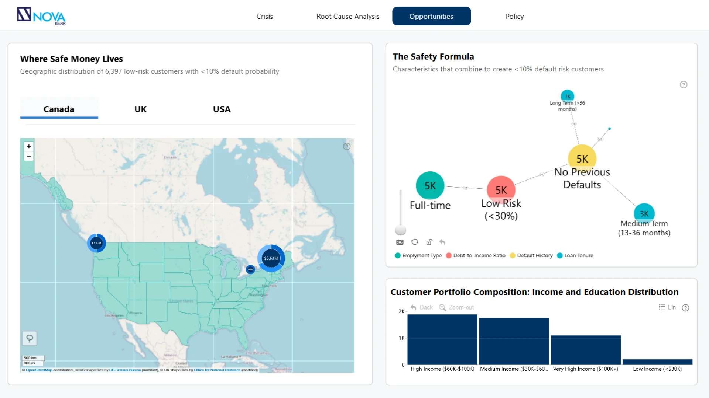Click the map zoom in plus button

click(x=29, y=146)
